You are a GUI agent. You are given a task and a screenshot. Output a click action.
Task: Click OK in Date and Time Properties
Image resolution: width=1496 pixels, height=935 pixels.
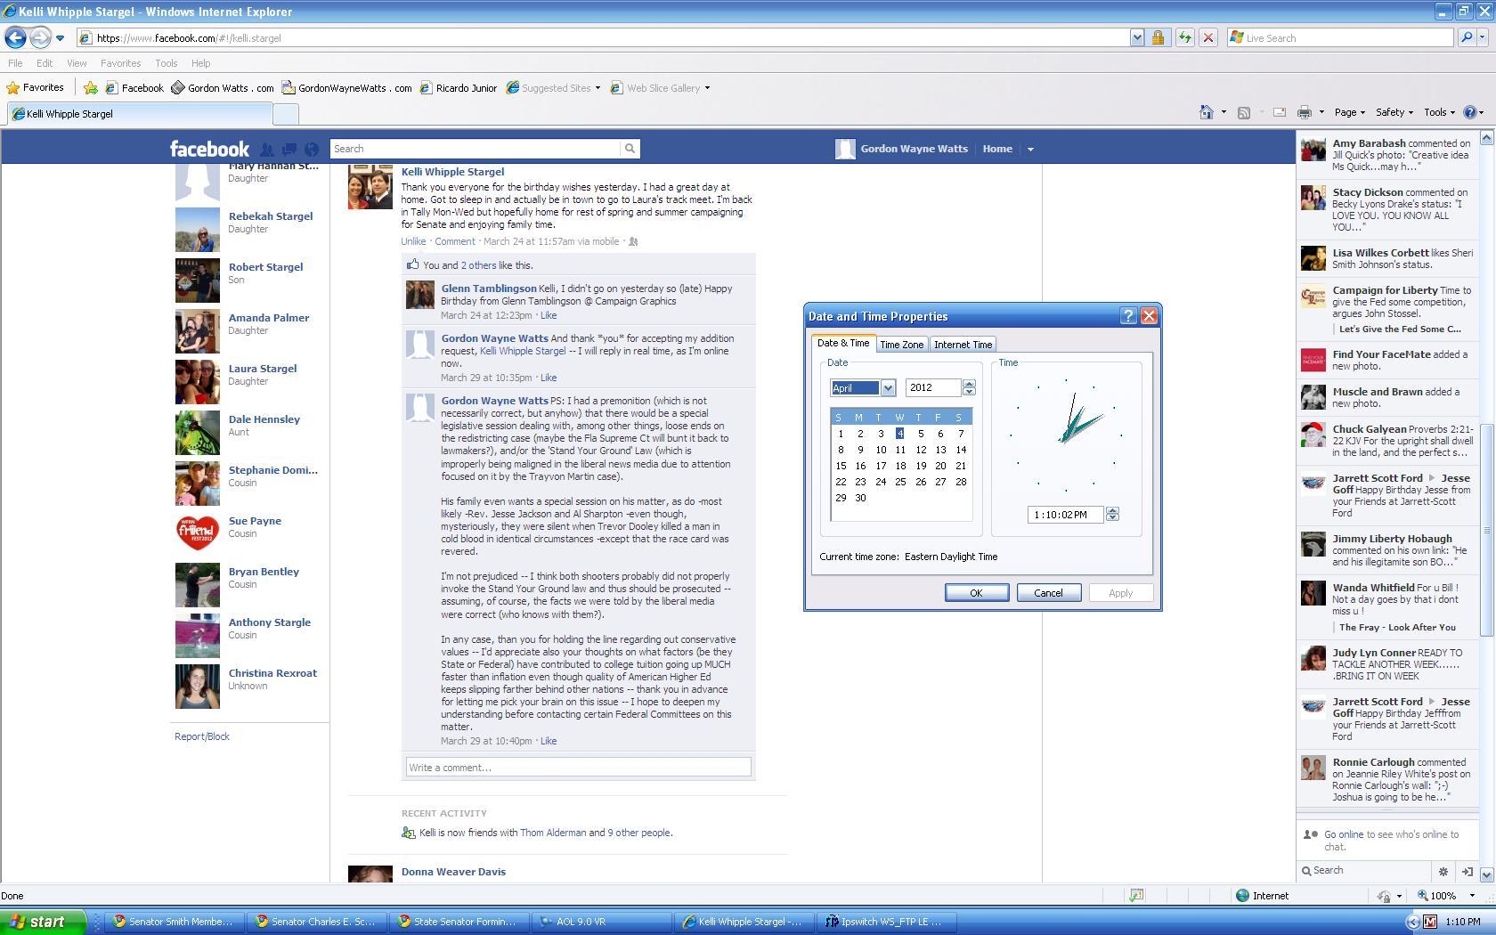[x=977, y=593]
